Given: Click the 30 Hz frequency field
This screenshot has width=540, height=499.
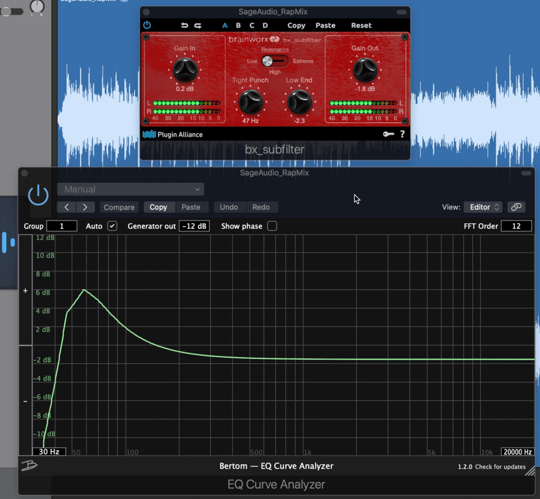Looking at the screenshot, I should coord(49,452).
